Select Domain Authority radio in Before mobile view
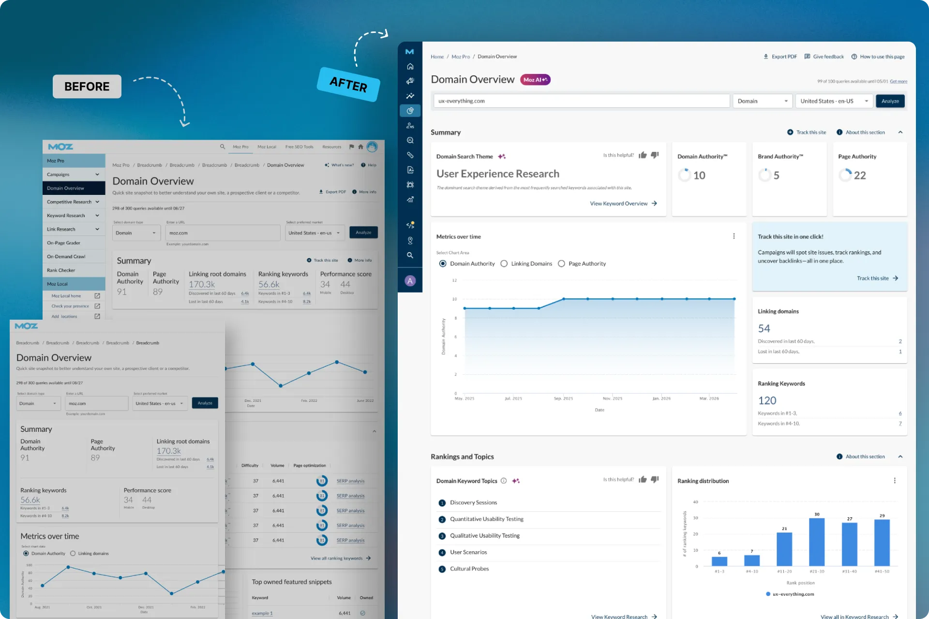The image size is (929, 619). (26, 553)
